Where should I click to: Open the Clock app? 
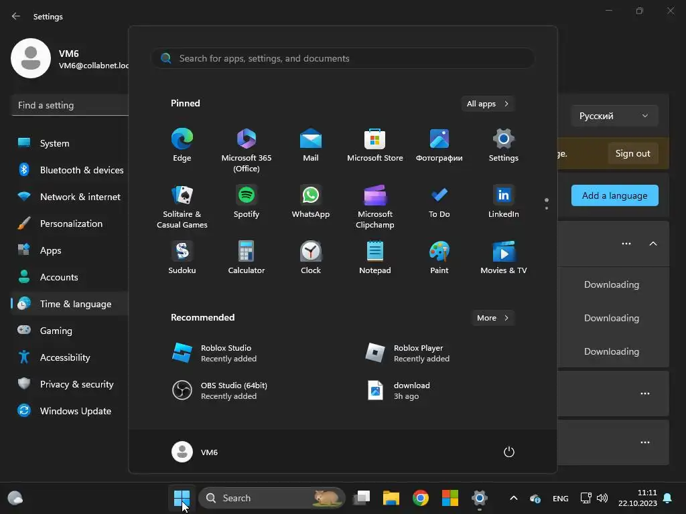pyautogui.click(x=311, y=258)
